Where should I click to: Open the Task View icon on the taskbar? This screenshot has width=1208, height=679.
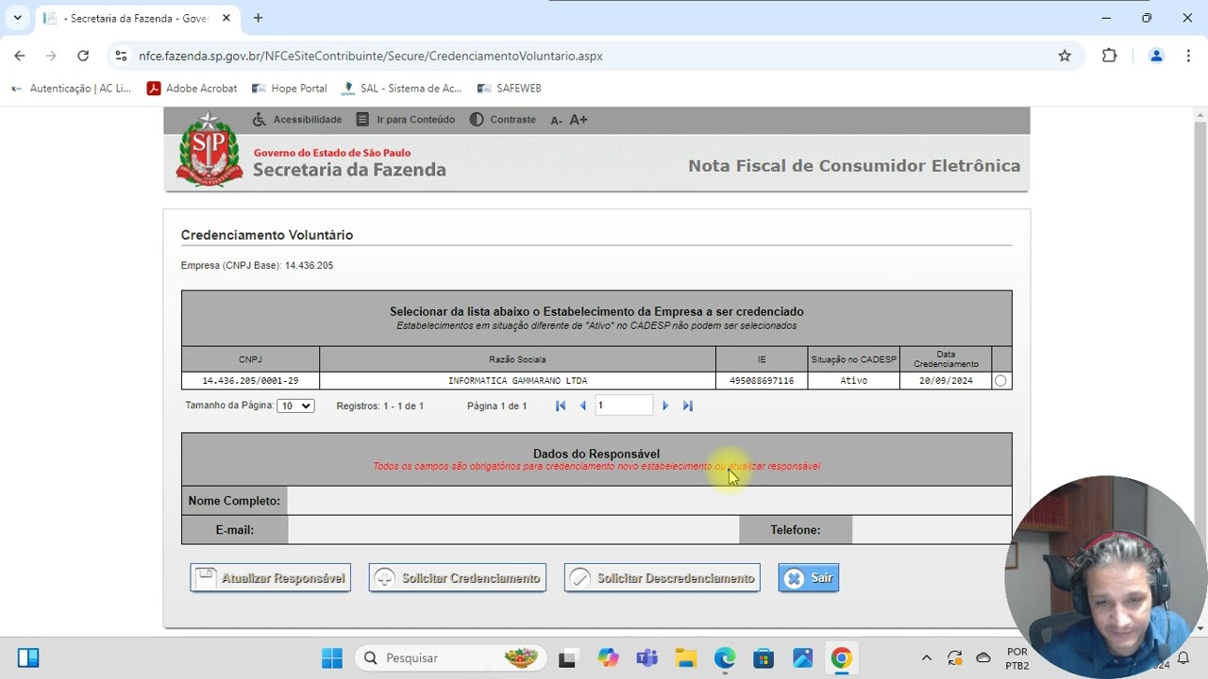(x=567, y=658)
